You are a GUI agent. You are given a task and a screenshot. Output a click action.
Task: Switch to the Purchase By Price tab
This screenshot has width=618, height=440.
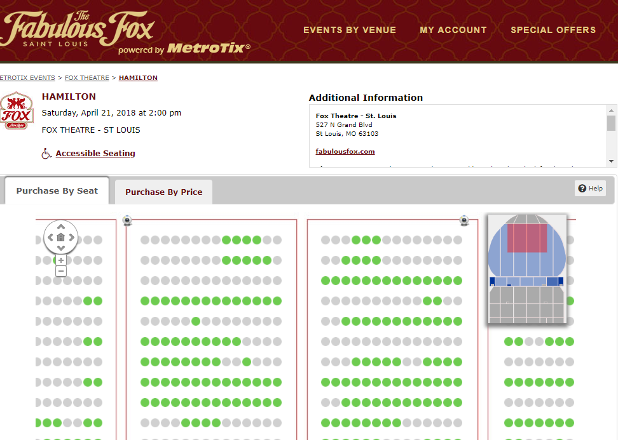pos(163,192)
